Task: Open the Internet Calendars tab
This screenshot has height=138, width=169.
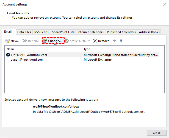Action: pos(90,32)
